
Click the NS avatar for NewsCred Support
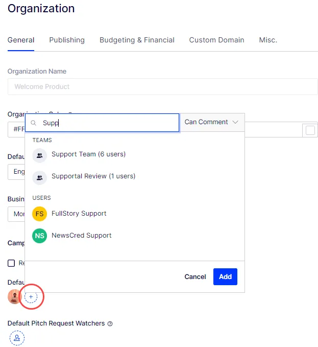point(39,236)
